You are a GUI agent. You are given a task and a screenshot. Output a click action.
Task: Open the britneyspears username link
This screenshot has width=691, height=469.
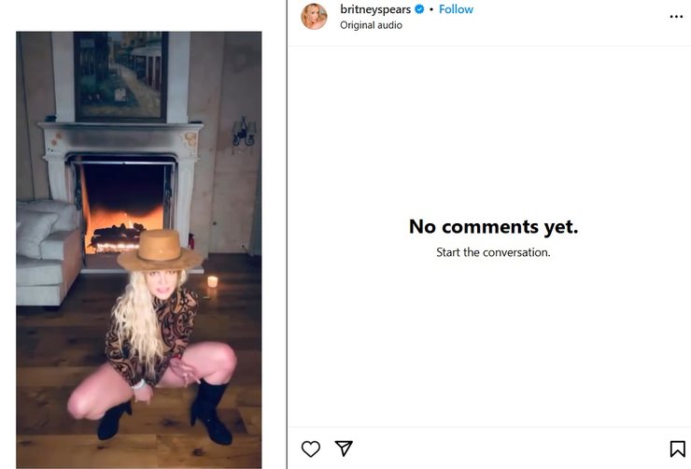pyautogui.click(x=375, y=9)
